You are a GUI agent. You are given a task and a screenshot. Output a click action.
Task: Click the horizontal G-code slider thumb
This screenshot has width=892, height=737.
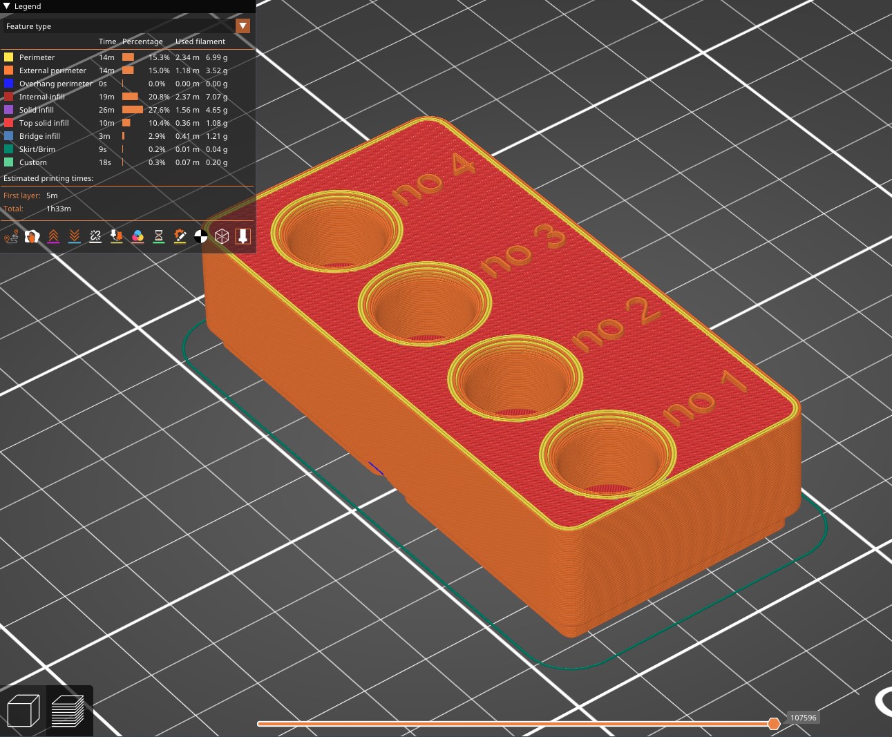click(774, 723)
